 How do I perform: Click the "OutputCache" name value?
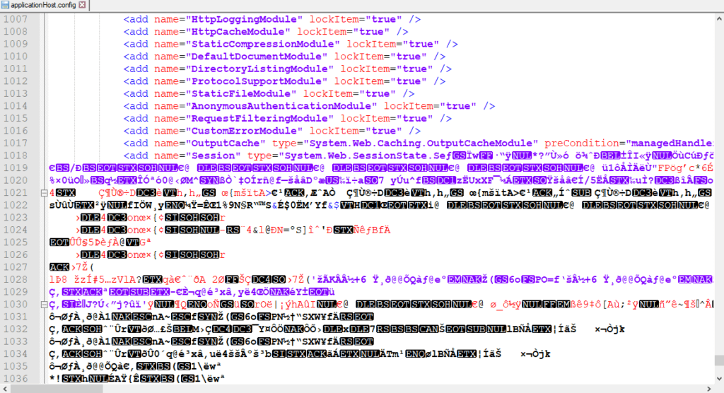point(226,143)
